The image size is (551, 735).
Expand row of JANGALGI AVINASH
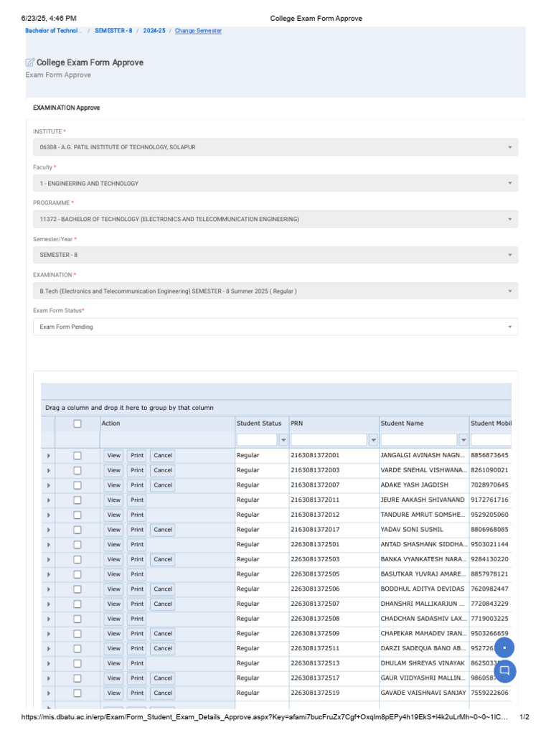(48, 456)
